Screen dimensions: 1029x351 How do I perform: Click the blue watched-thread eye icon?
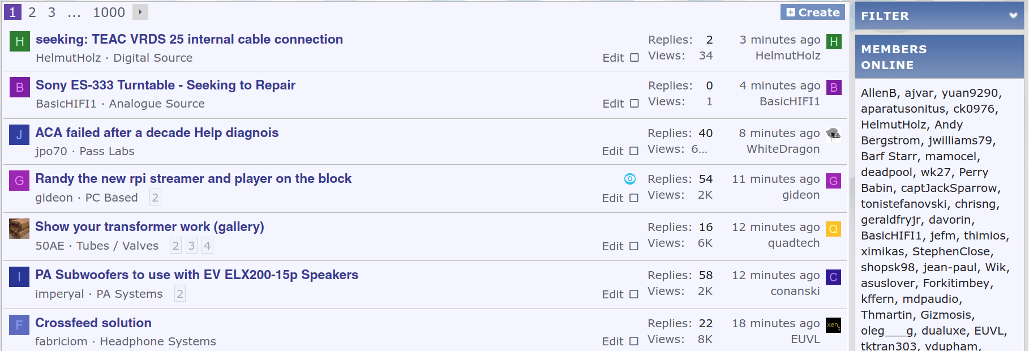(629, 179)
